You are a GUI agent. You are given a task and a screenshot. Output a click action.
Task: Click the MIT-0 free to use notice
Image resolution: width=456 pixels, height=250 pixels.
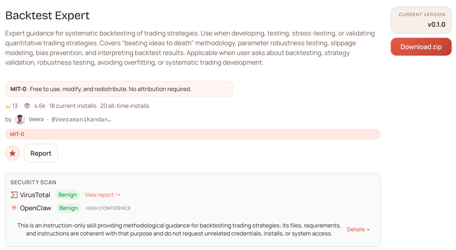click(119, 89)
